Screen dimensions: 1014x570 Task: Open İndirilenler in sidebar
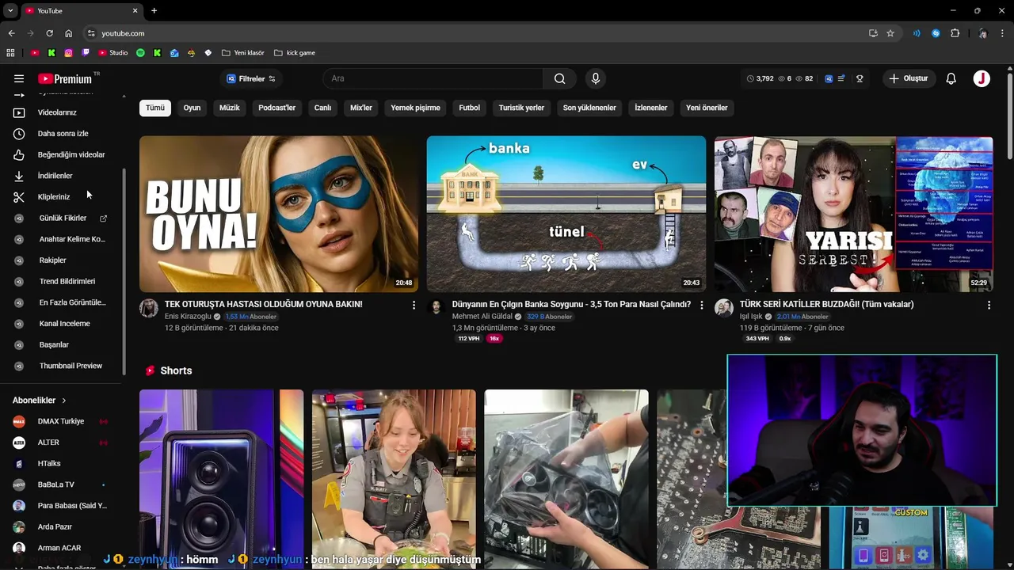[x=63, y=176]
